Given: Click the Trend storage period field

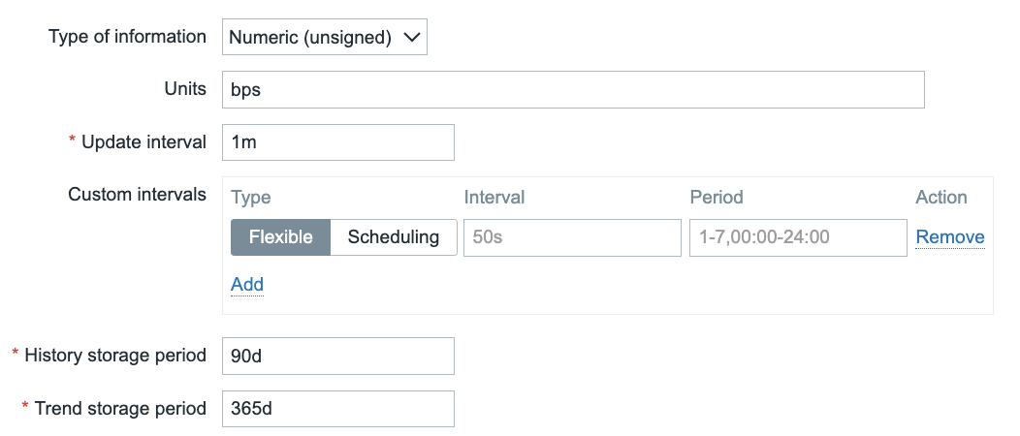Looking at the screenshot, I should point(337,409).
